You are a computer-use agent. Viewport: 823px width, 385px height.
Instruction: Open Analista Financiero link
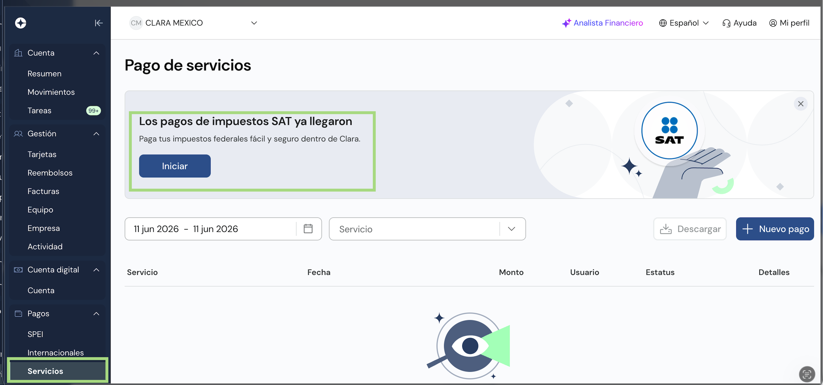(602, 23)
